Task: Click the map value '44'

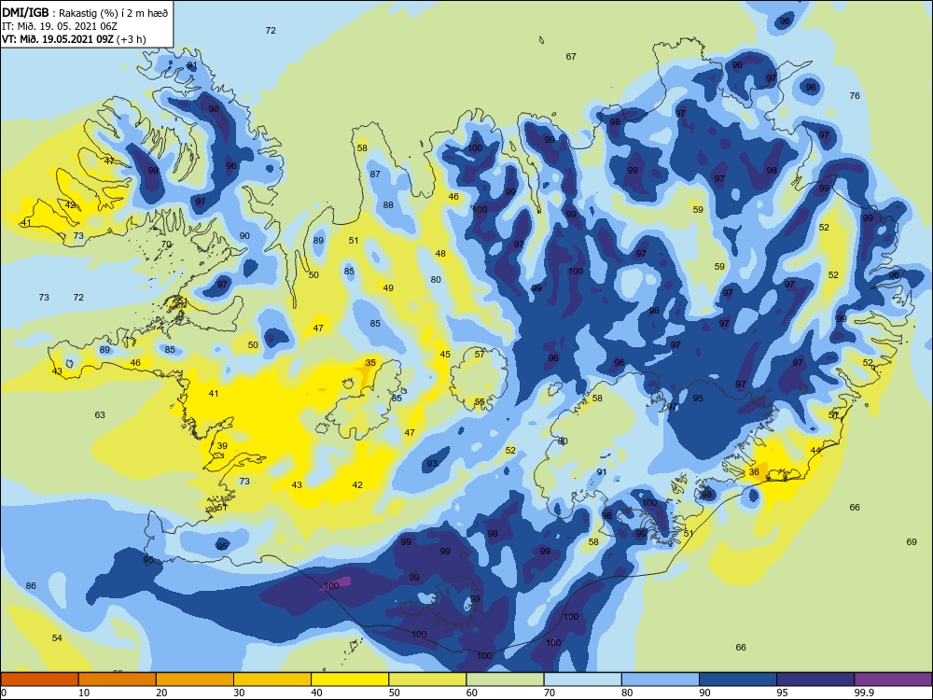Action: 815,450
